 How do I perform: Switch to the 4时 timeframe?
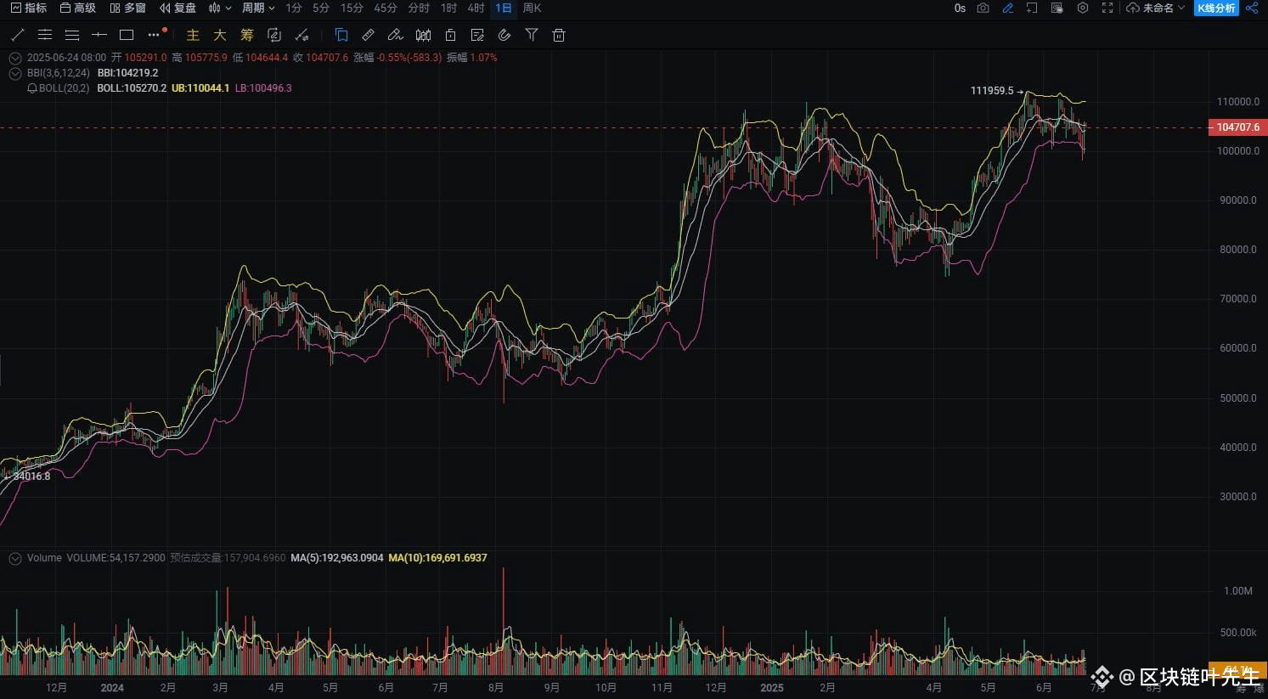(476, 8)
